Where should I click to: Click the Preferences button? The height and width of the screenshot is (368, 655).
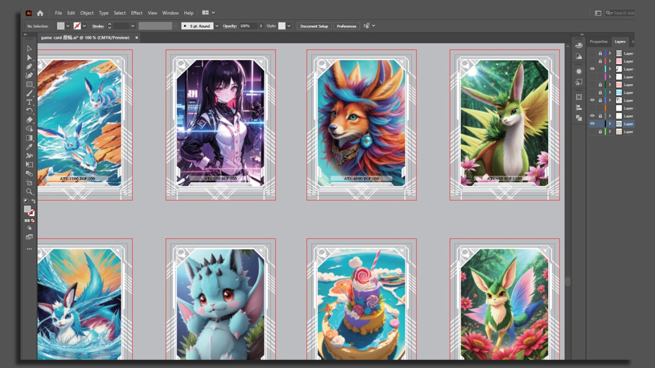coord(347,26)
